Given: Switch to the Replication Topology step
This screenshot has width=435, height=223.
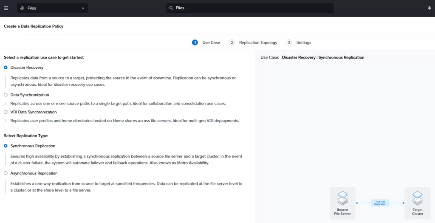Looking at the screenshot, I should (258, 42).
